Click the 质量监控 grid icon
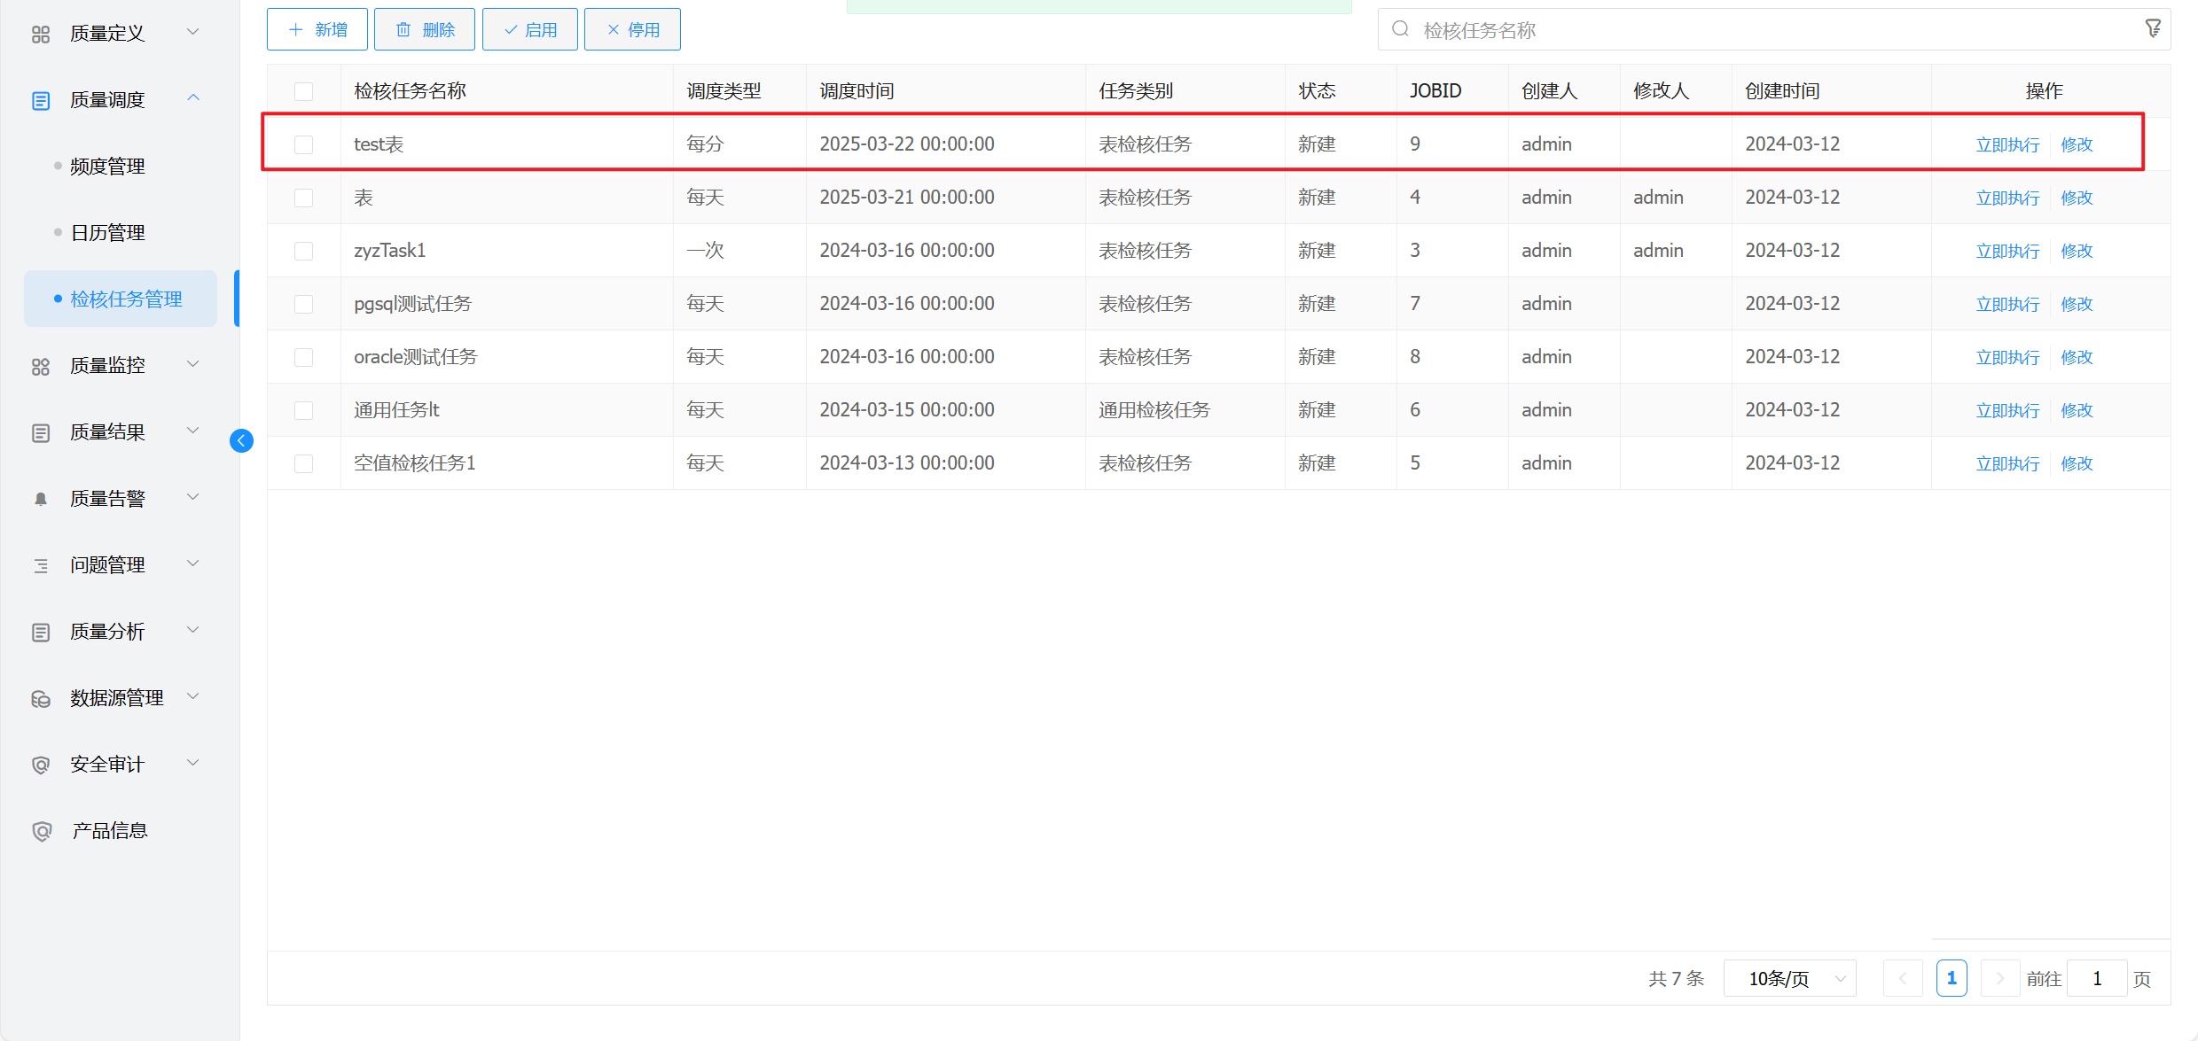This screenshot has width=2198, height=1041. click(41, 366)
